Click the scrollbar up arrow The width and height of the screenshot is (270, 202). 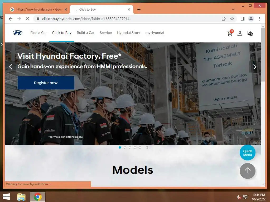(x=263, y=26)
